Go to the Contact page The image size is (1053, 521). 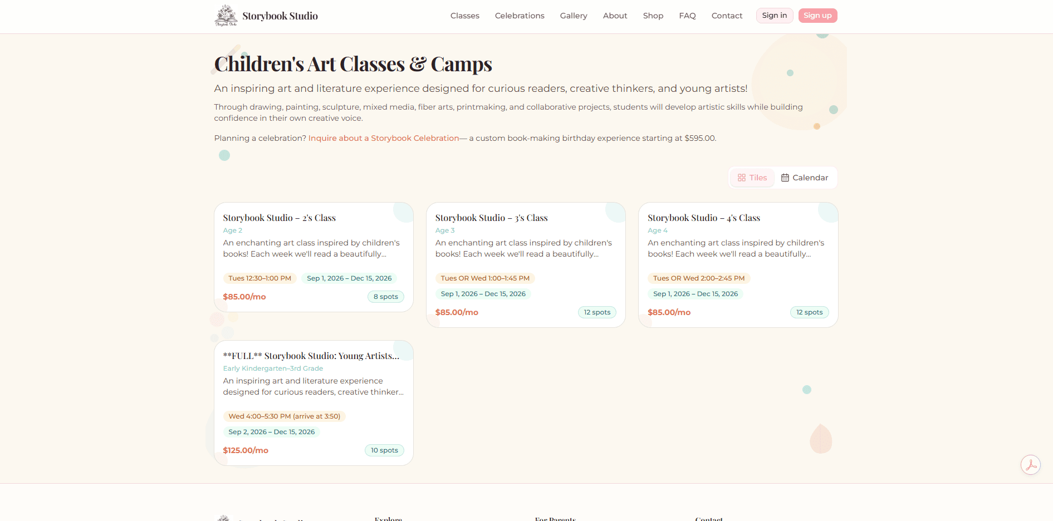point(727,16)
